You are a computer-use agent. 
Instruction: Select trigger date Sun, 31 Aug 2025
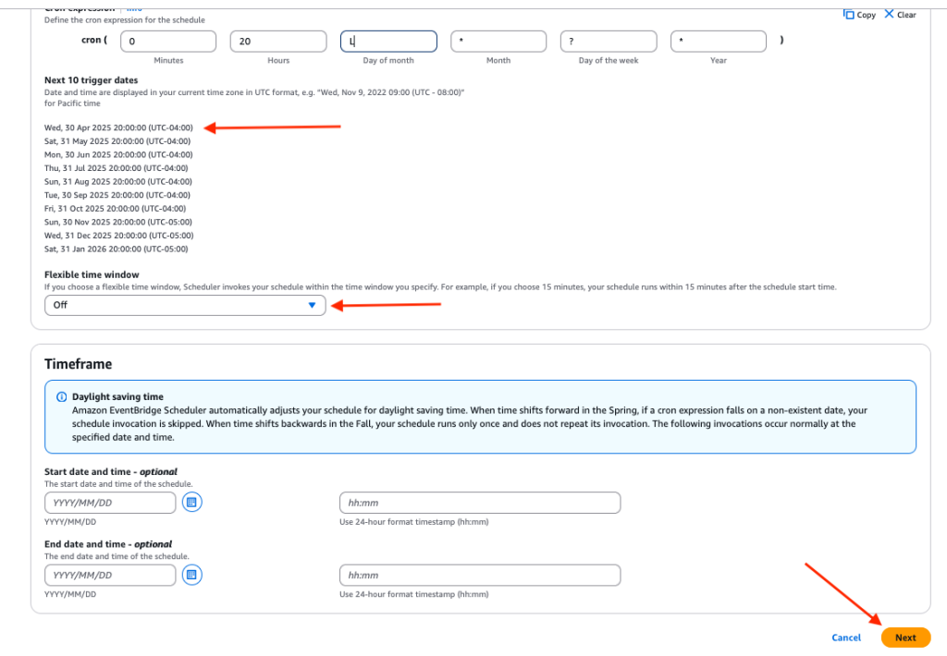(x=117, y=182)
